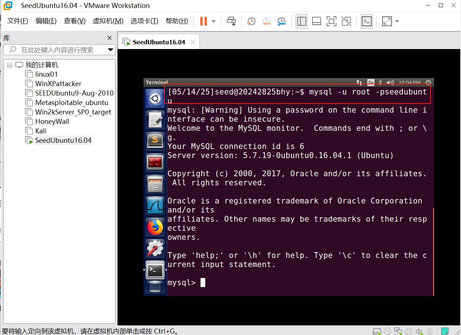Open the 选项卡(T) menu
The image size is (461, 335).
(145, 21)
